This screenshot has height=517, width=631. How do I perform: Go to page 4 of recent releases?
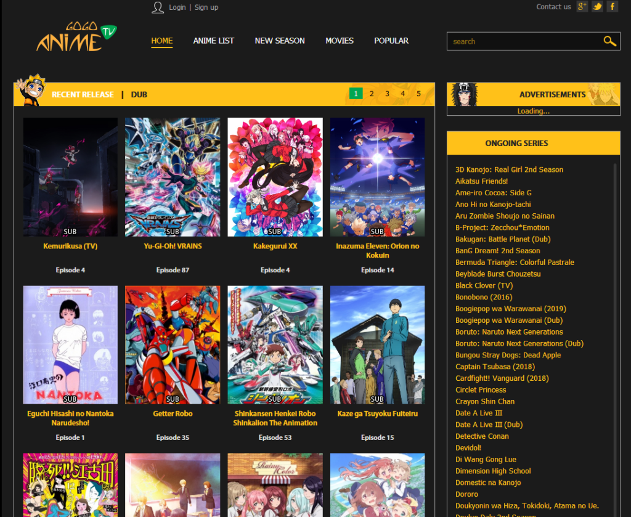pyautogui.click(x=402, y=93)
